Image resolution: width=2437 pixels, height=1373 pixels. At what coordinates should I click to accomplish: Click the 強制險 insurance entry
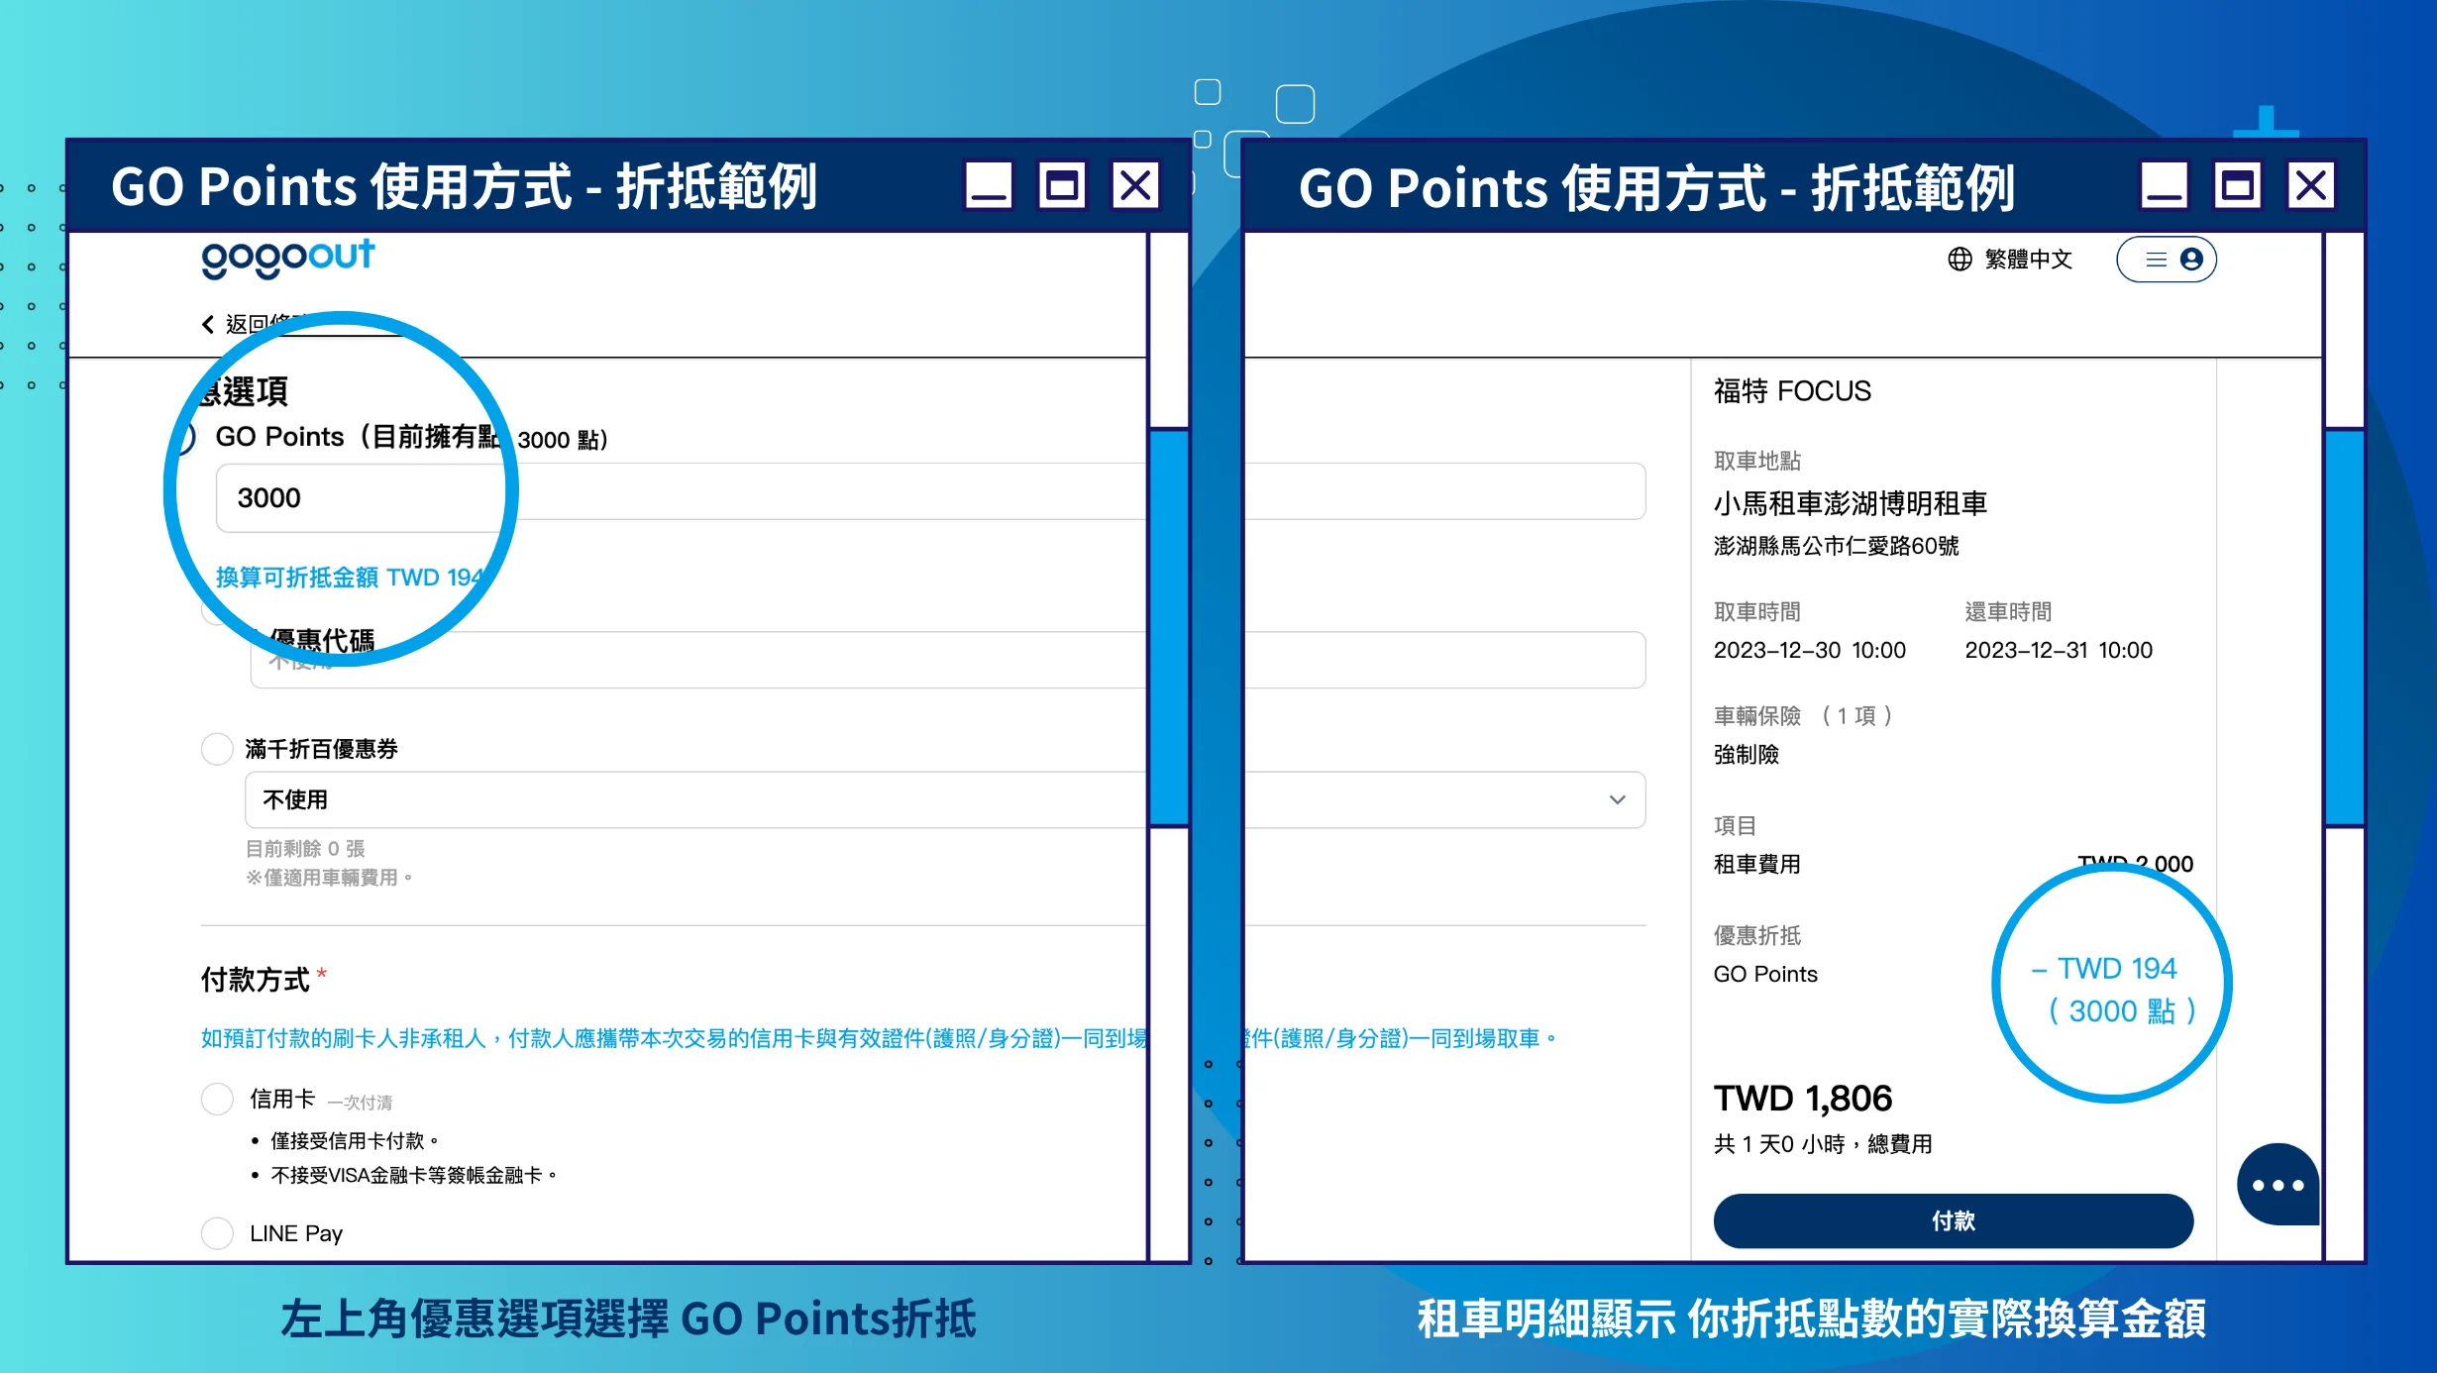coord(1747,755)
